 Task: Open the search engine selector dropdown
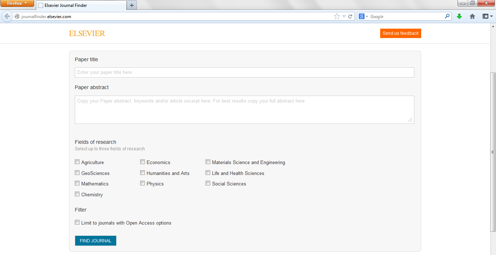(367, 17)
